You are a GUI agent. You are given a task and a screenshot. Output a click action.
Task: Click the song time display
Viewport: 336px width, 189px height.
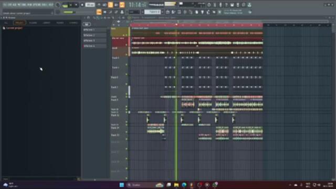coord(138,5)
